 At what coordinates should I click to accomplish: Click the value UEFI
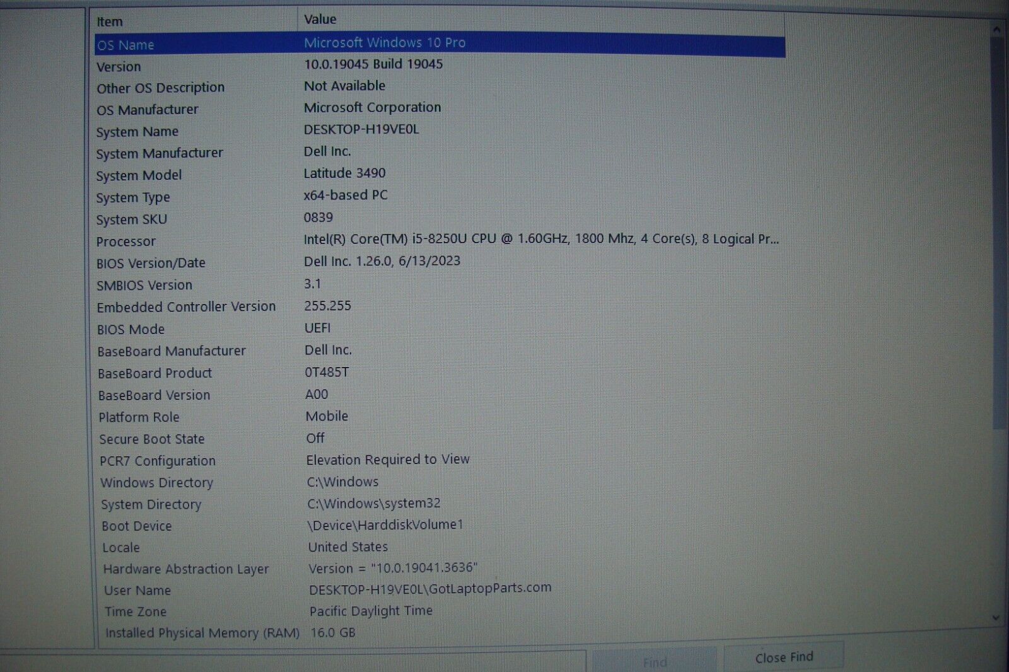[318, 328]
